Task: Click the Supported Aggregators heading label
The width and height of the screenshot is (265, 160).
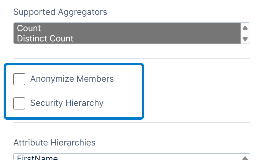Action: pyautogui.click(x=60, y=12)
